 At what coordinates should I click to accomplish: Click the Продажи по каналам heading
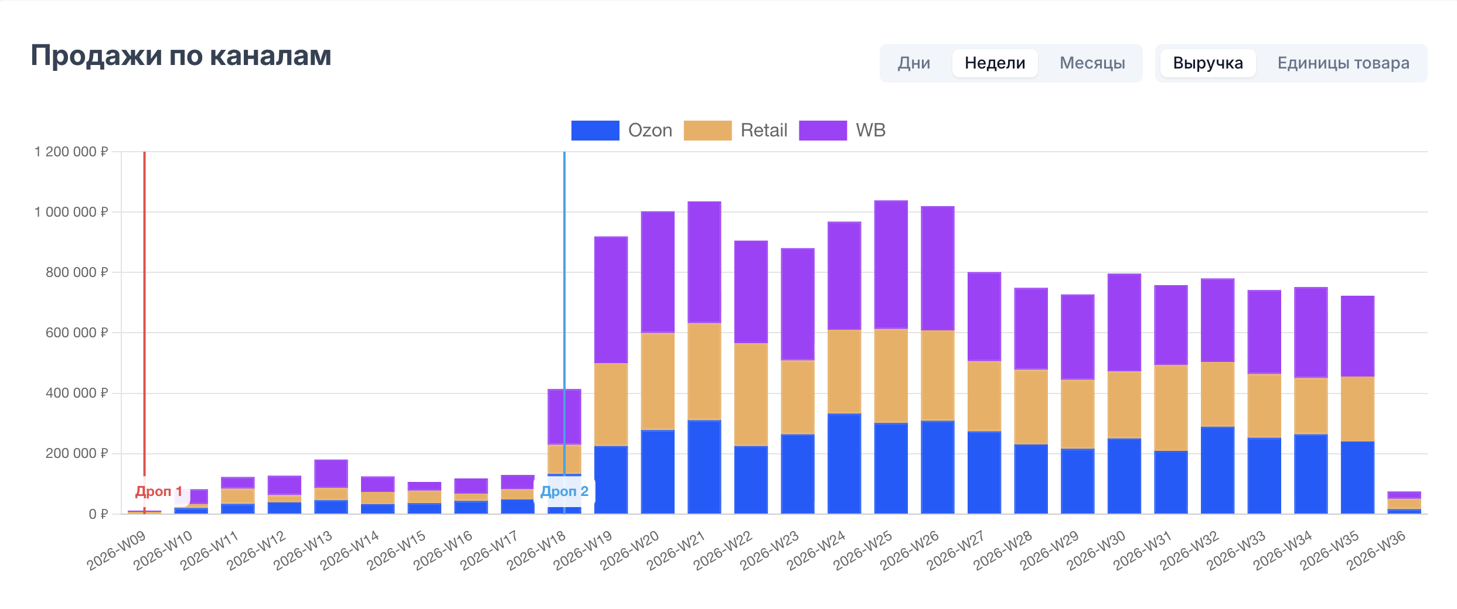(181, 56)
